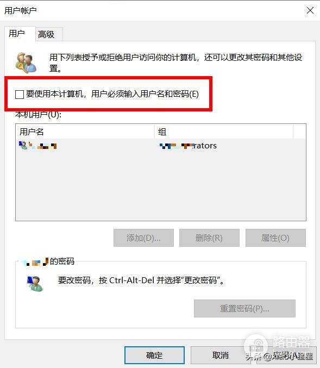This screenshot has height=368, width=320.
Task: Click empty area of the local users list
Action: click(x=161, y=186)
